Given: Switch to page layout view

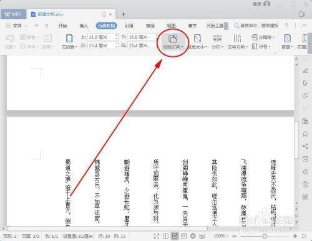Looking at the screenshot, I should [x=175, y=236].
